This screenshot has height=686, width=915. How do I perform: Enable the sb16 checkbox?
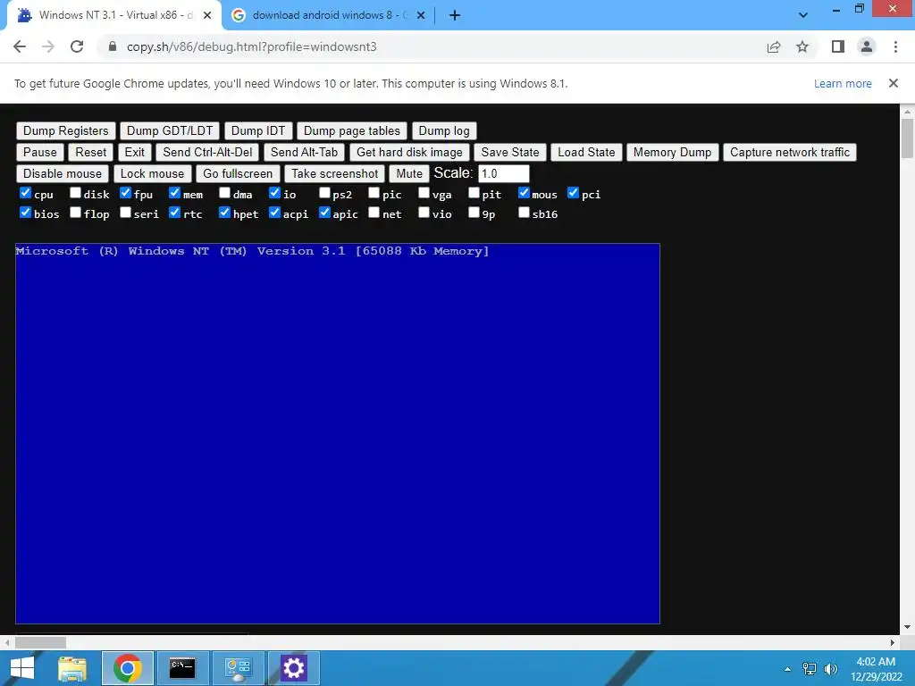[x=524, y=213]
